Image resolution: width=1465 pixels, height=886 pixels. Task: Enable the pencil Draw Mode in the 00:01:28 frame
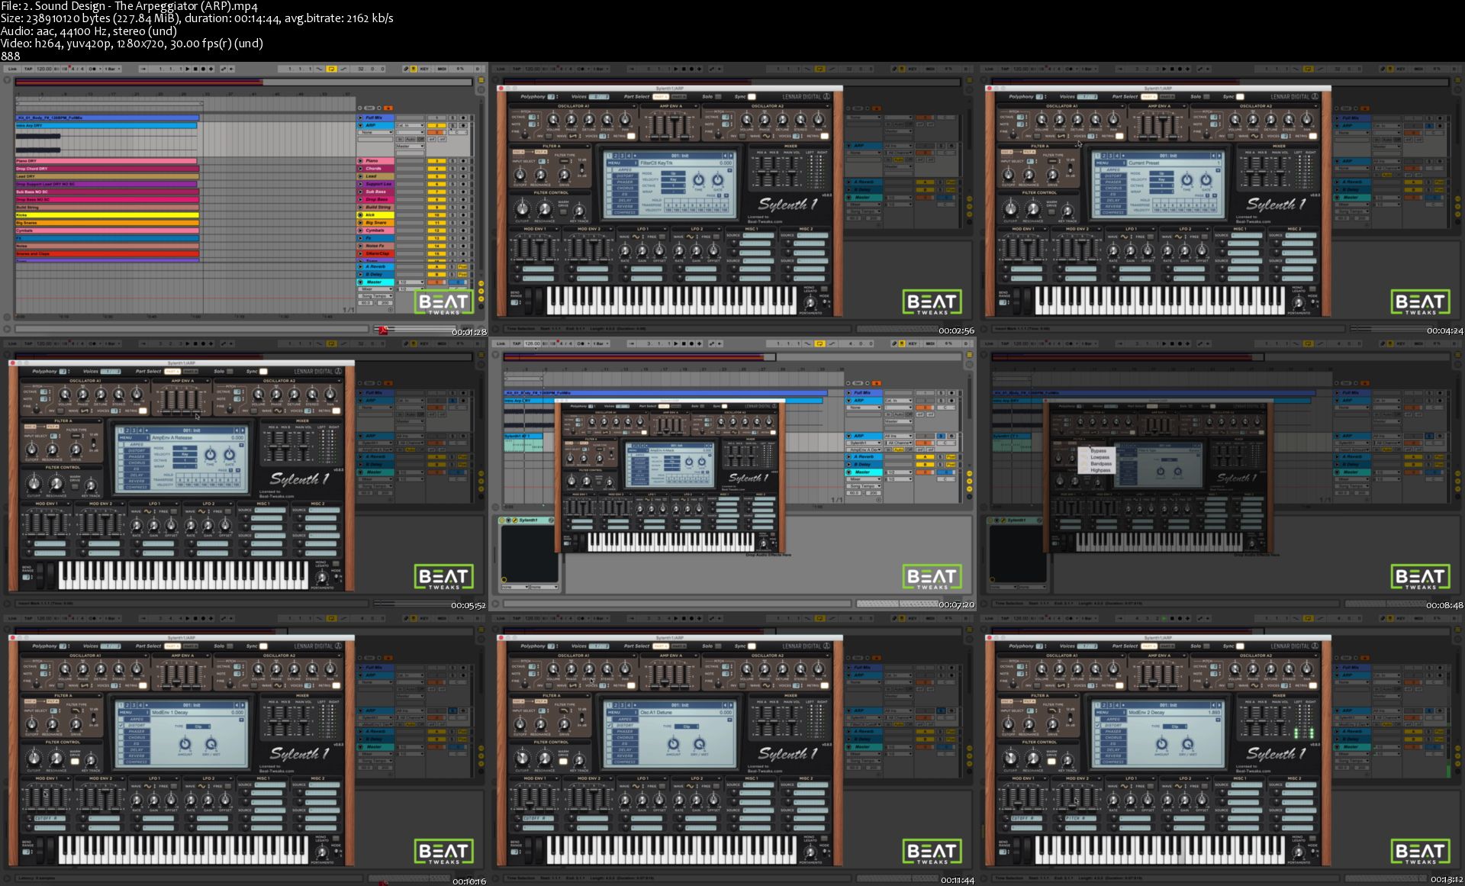pos(406,69)
